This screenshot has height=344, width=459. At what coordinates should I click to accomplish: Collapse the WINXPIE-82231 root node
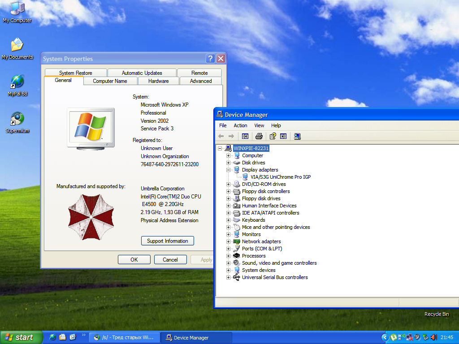click(x=220, y=148)
